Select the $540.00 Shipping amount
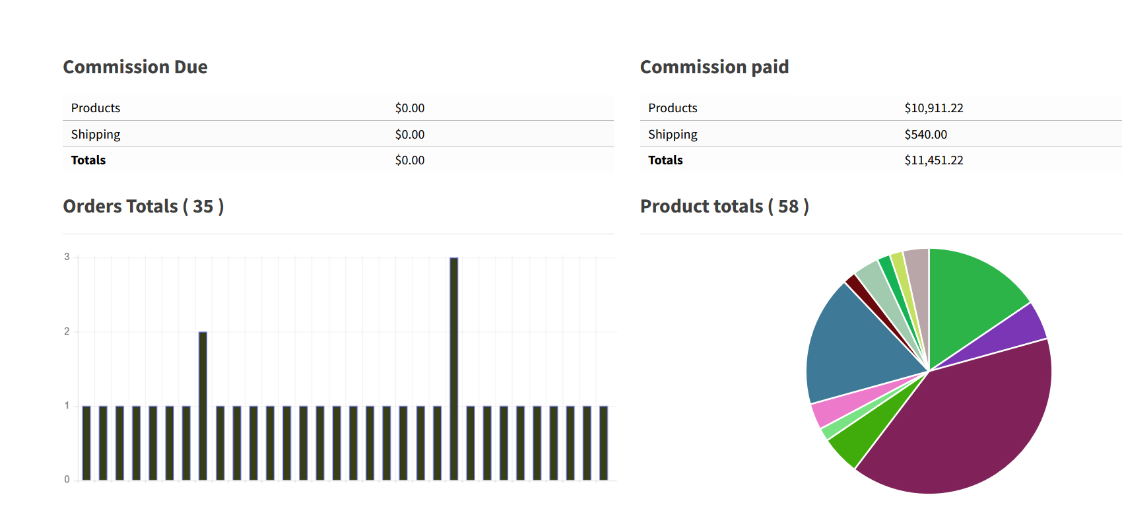 925,135
